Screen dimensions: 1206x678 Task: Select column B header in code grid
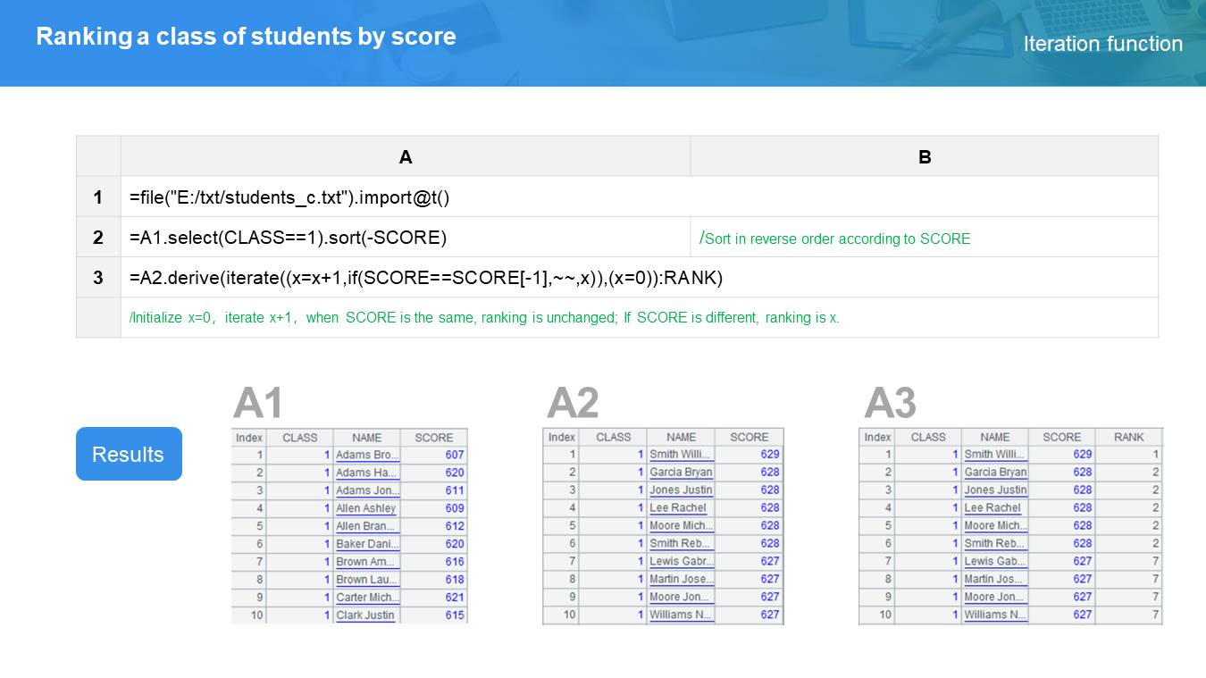925,157
